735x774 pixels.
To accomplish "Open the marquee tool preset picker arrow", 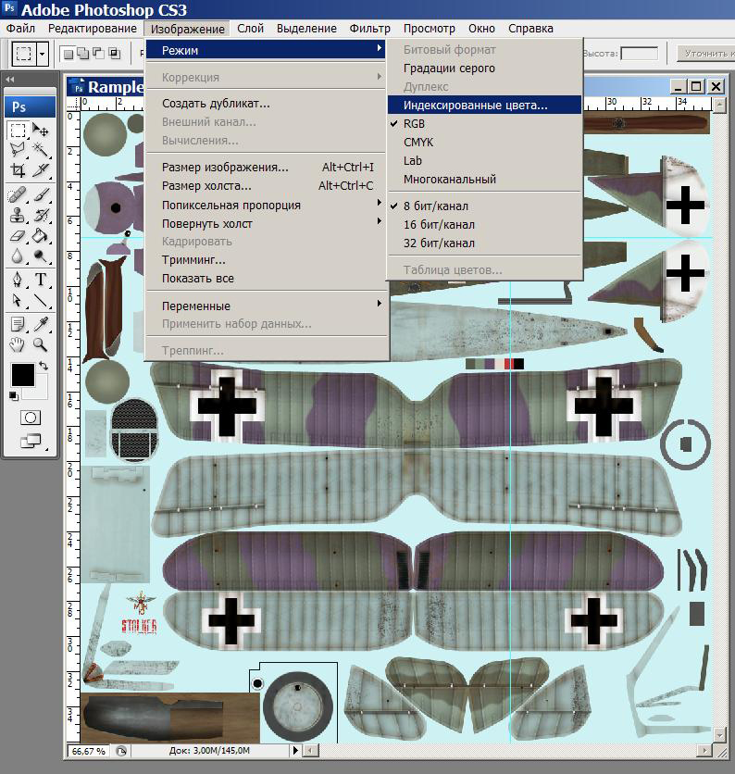I will pos(43,54).
